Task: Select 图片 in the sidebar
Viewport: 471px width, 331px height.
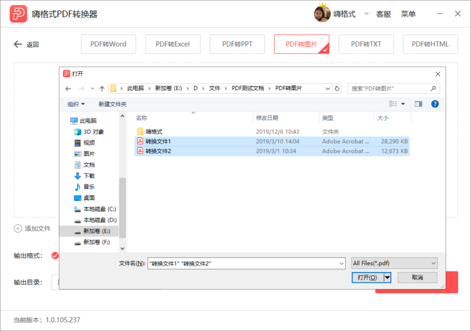Action: tap(89, 154)
